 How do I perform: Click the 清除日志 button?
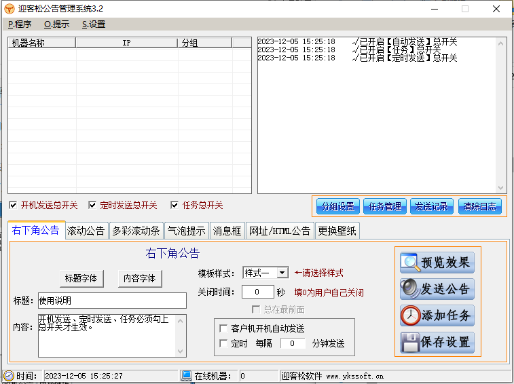pos(480,206)
